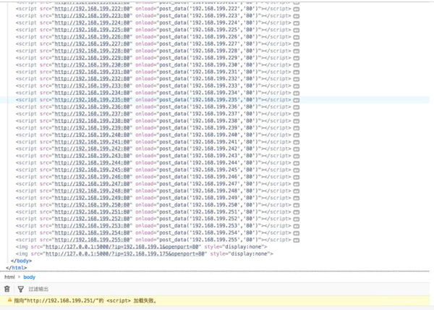Click the event badge on 192.168.199.236 script row
Viewport: 434px width, 310px height.
296,107
